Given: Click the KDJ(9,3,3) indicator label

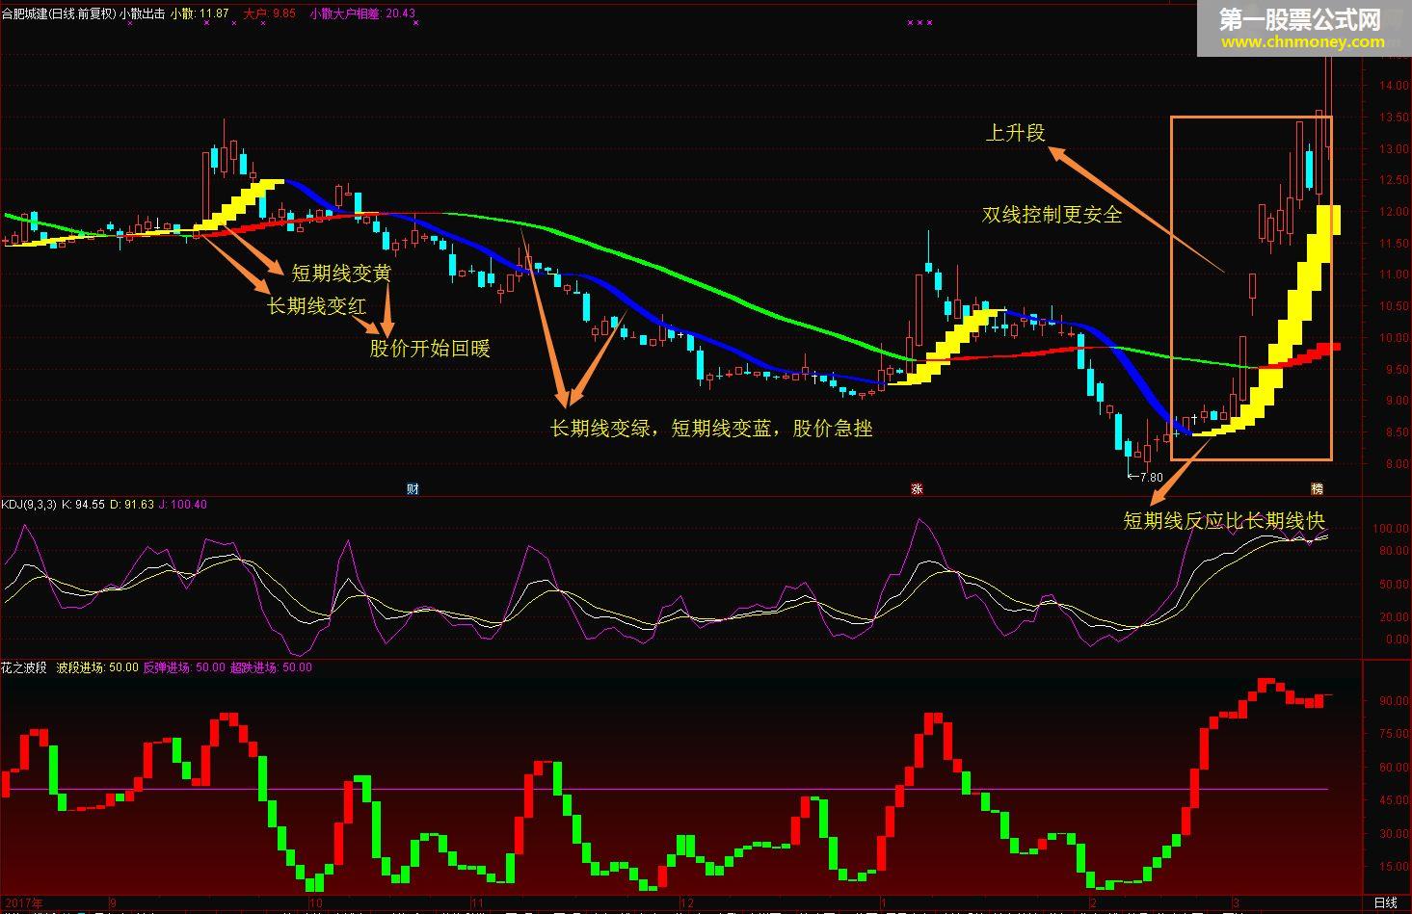Looking at the screenshot, I should pyautogui.click(x=29, y=505).
